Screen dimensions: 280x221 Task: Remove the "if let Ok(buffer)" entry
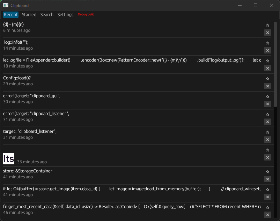tap(267, 197)
